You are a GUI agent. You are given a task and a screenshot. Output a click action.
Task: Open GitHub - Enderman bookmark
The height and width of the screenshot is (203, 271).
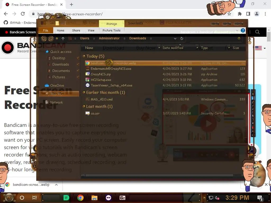20,23
